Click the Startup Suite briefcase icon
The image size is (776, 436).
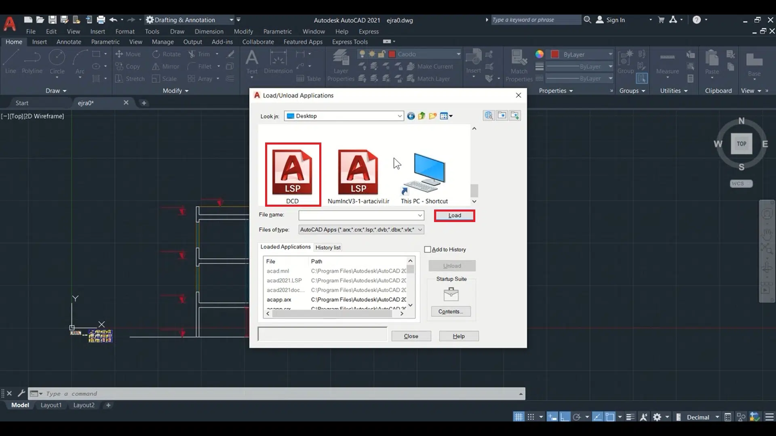[x=451, y=294]
